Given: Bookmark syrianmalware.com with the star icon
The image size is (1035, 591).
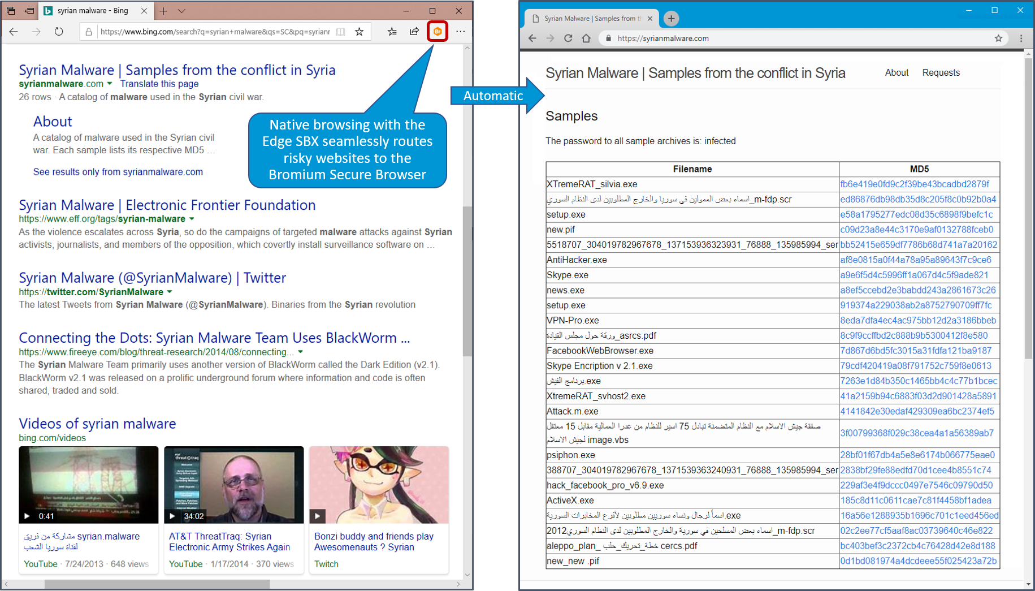Looking at the screenshot, I should [x=998, y=38].
